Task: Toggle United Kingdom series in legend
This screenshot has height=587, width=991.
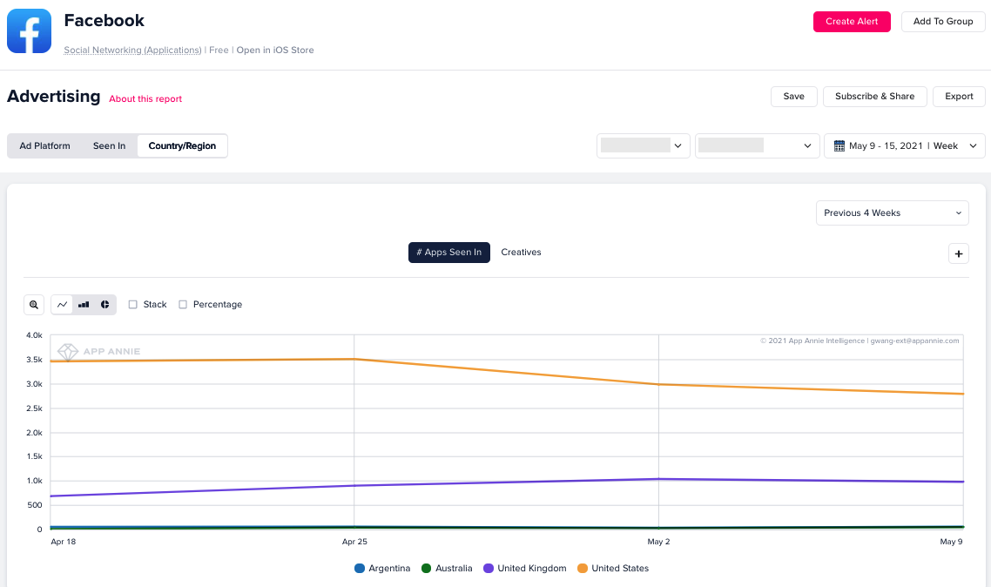Action: (x=524, y=568)
